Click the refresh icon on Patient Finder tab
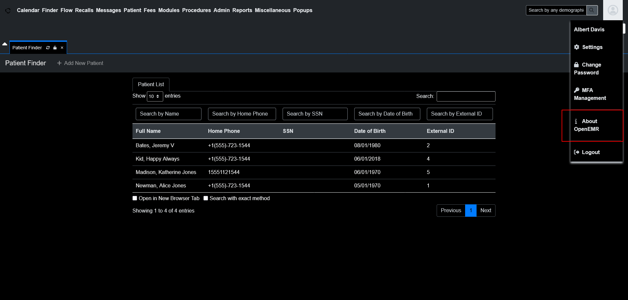Image resolution: width=628 pixels, height=300 pixels. point(48,48)
